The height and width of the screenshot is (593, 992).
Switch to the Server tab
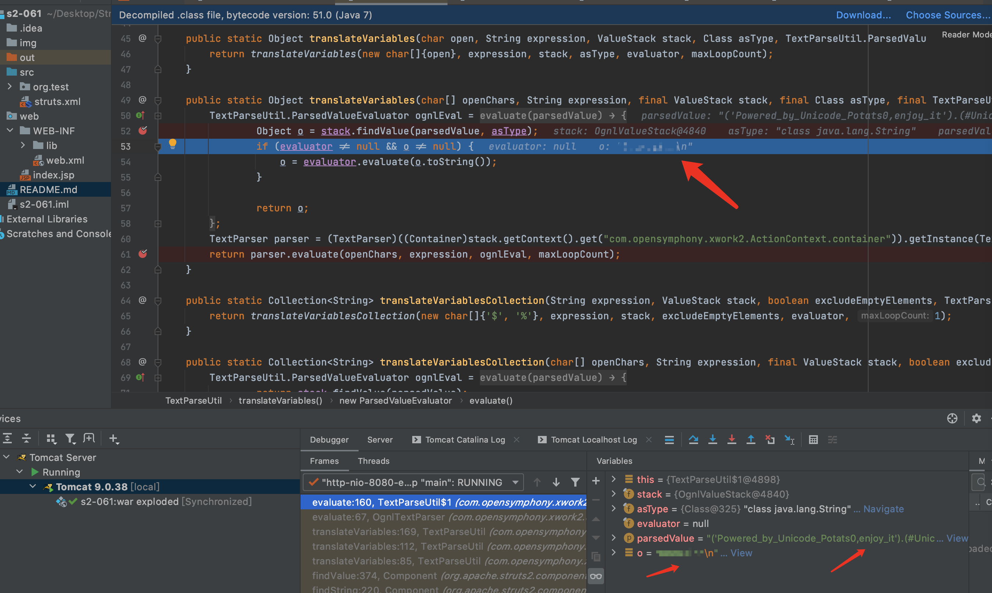(380, 440)
